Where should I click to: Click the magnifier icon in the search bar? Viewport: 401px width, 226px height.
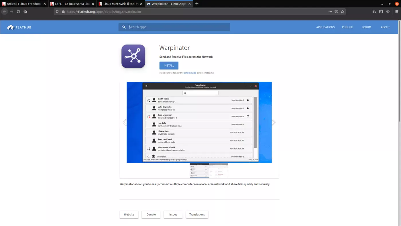(x=124, y=27)
